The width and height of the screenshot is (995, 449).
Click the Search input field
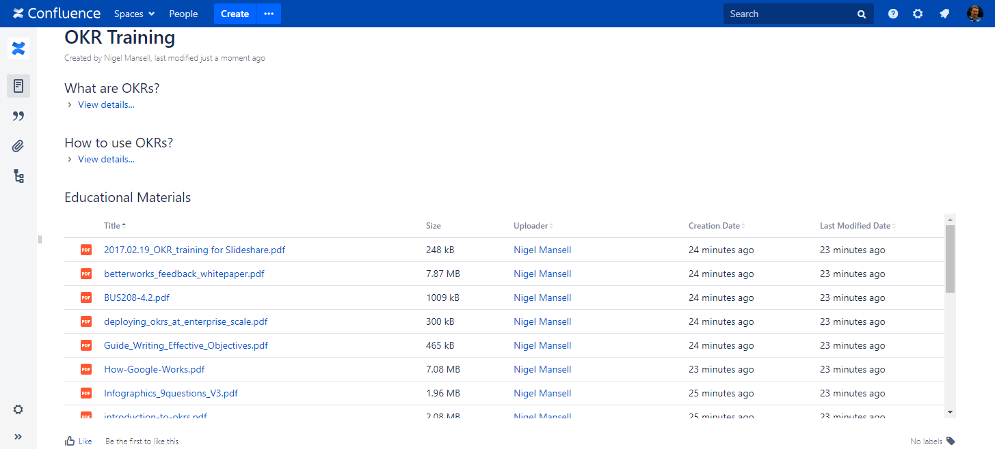tap(790, 14)
